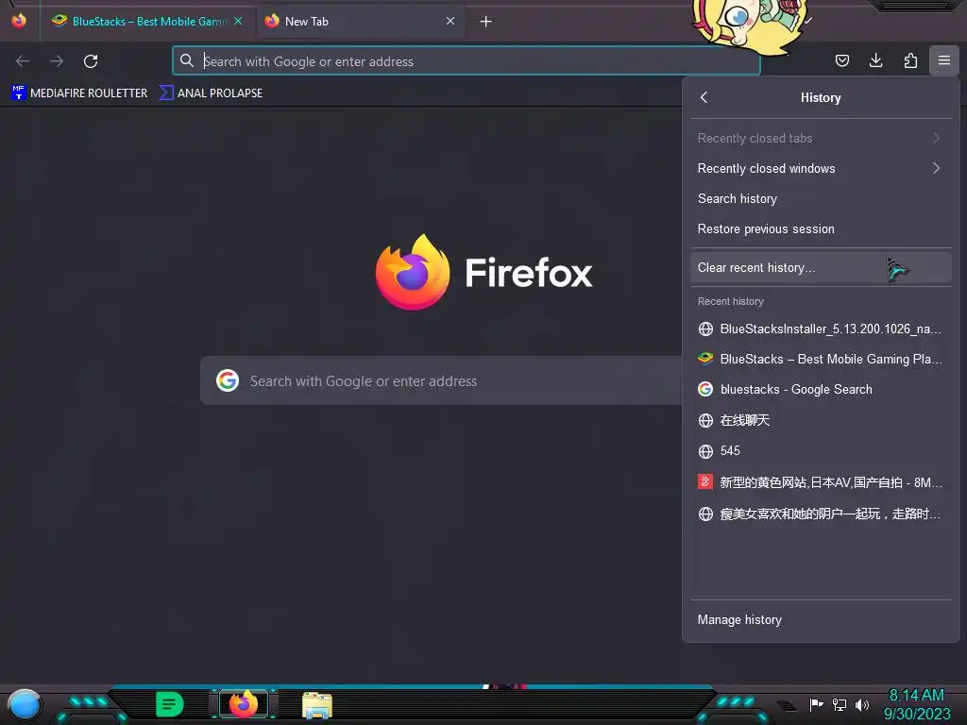Click the network tray icon

click(x=839, y=704)
